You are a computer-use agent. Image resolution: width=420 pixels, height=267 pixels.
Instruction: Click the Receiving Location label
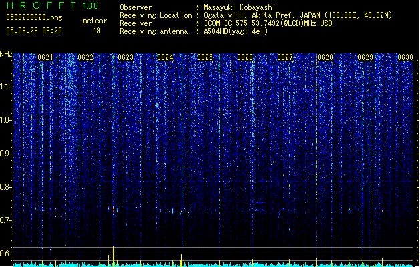coord(156,15)
